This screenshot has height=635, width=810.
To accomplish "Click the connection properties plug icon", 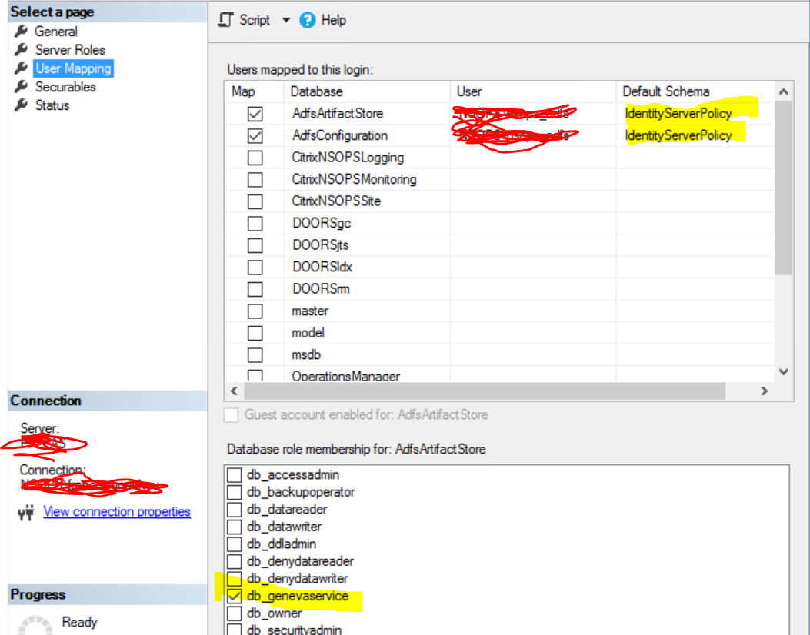I will pos(26,512).
